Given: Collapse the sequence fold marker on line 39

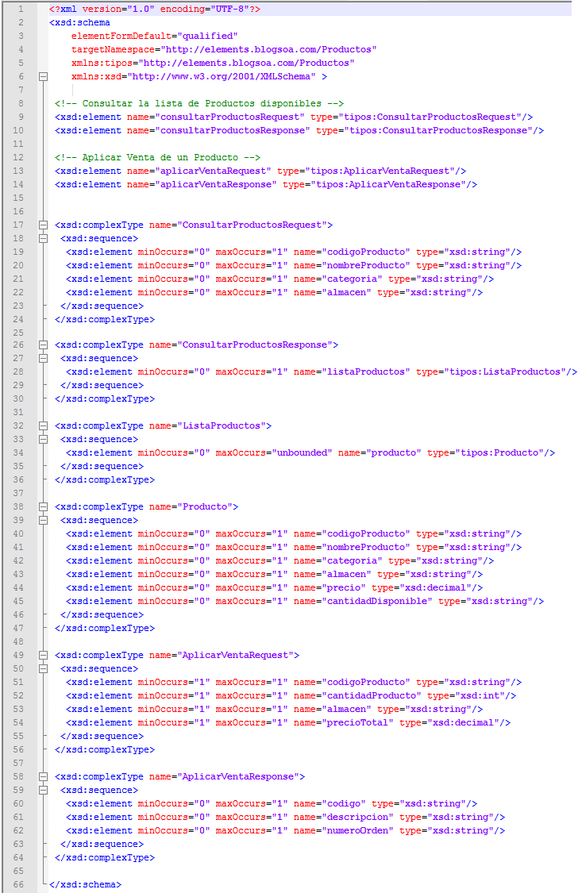Looking at the screenshot, I should [x=43, y=521].
